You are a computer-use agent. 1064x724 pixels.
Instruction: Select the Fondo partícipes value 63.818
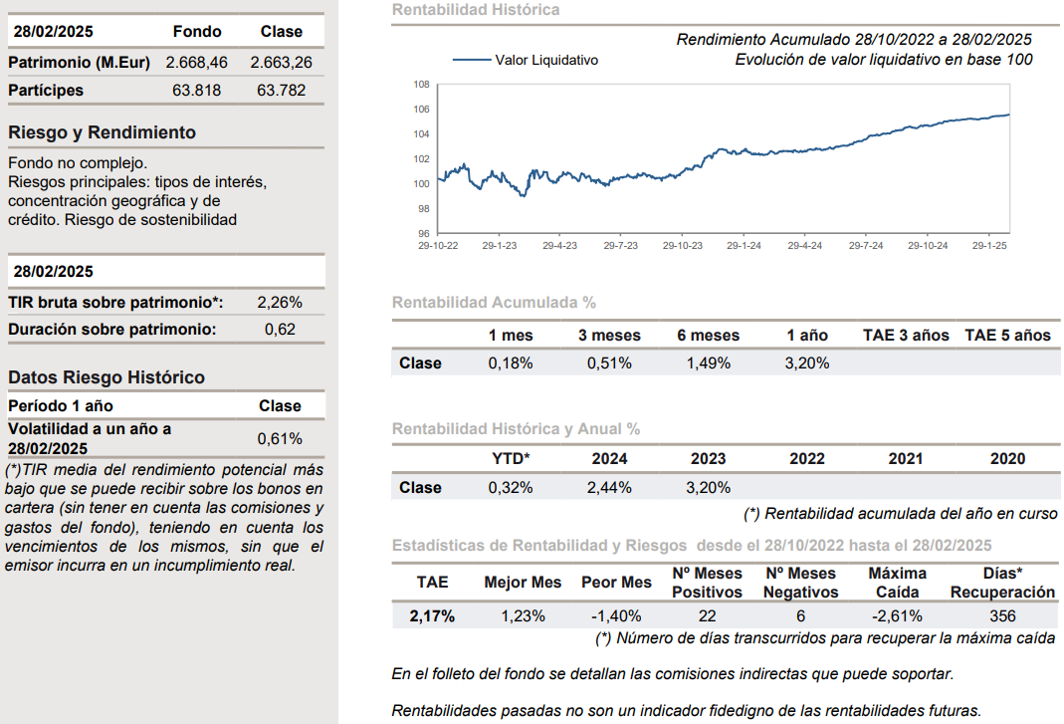point(196,91)
